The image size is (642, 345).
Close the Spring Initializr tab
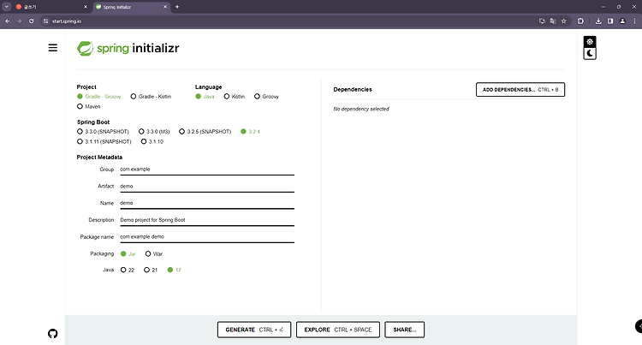[x=165, y=7]
